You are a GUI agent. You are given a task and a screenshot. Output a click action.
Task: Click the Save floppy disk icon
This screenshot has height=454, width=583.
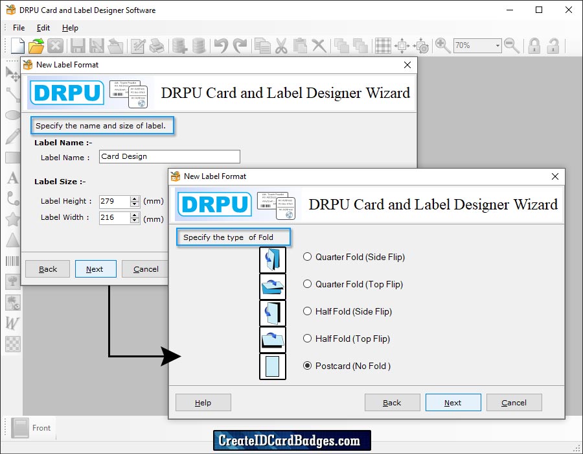coord(78,46)
